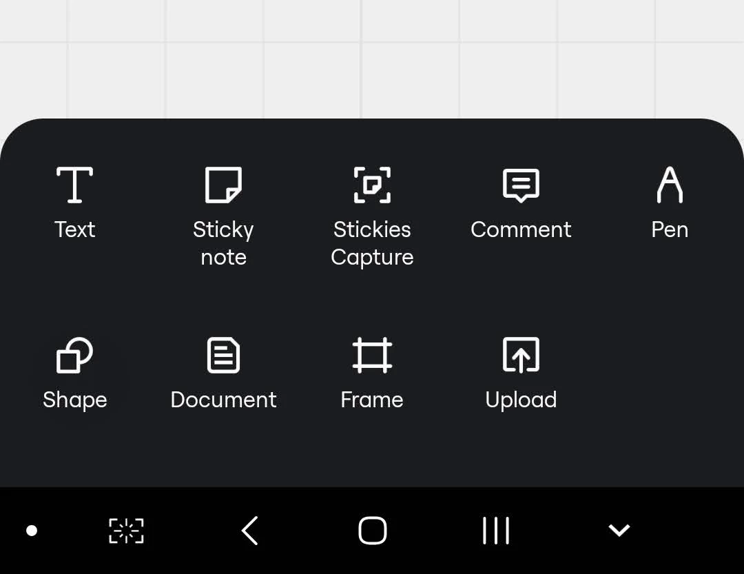Select the Text tool icon
This screenshot has width=744, height=574.
pyautogui.click(x=74, y=185)
